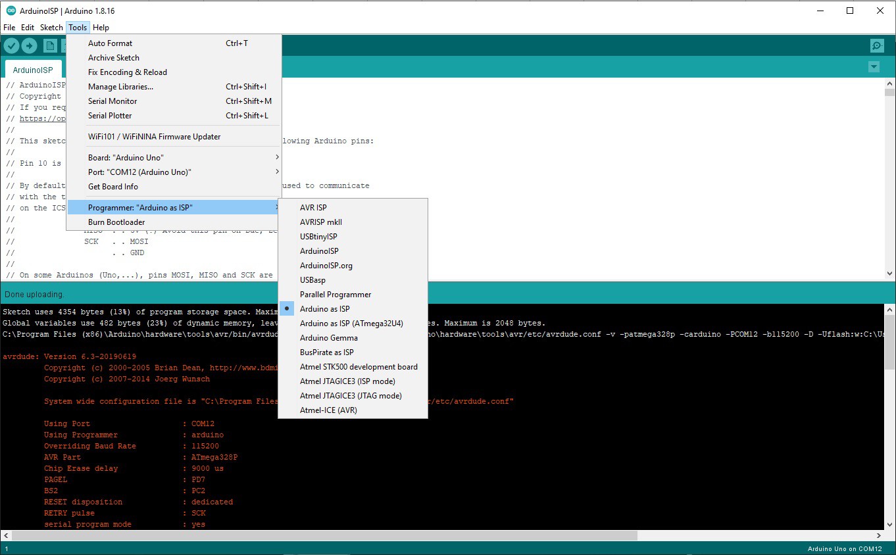
Task: Select the selected Arduino as ISP programmer
Action: pos(325,309)
